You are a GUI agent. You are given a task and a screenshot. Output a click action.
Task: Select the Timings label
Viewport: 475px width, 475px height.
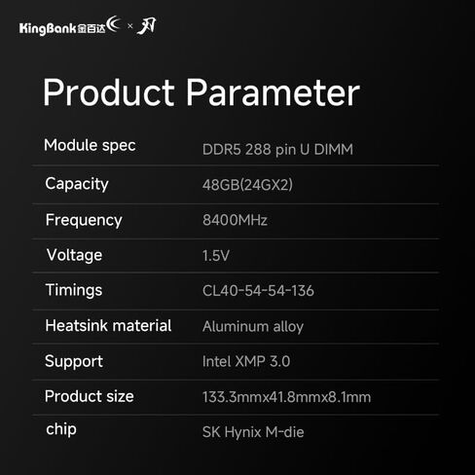[74, 290]
